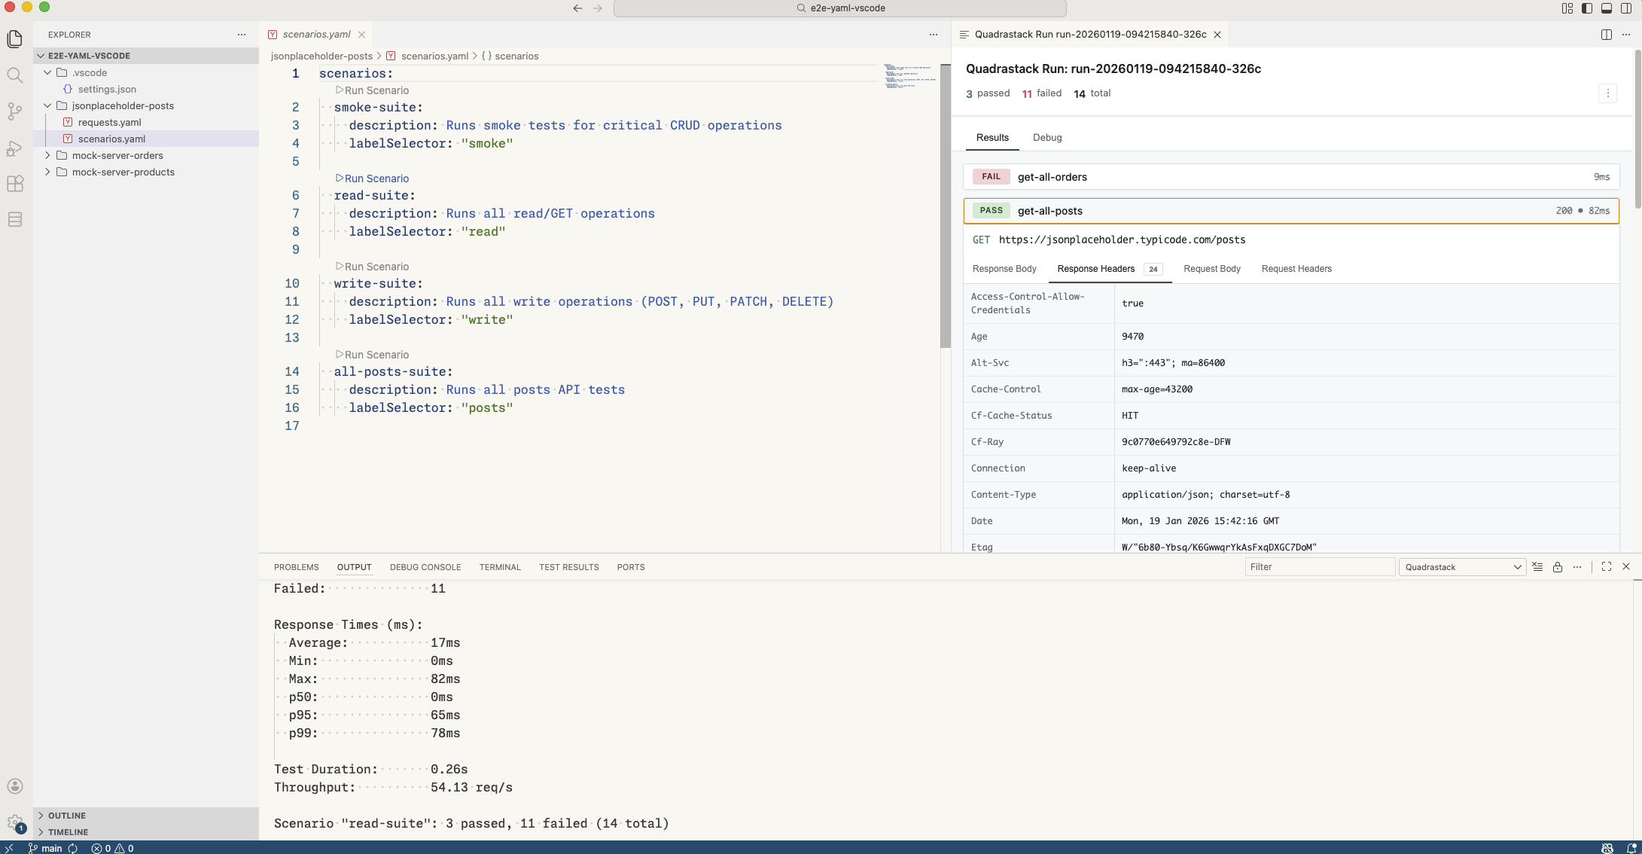This screenshot has height=854, width=1642.
Task: Open the Quadrastack output channel dropdown
Action: pyautogui.click(x=1461, y=566)
